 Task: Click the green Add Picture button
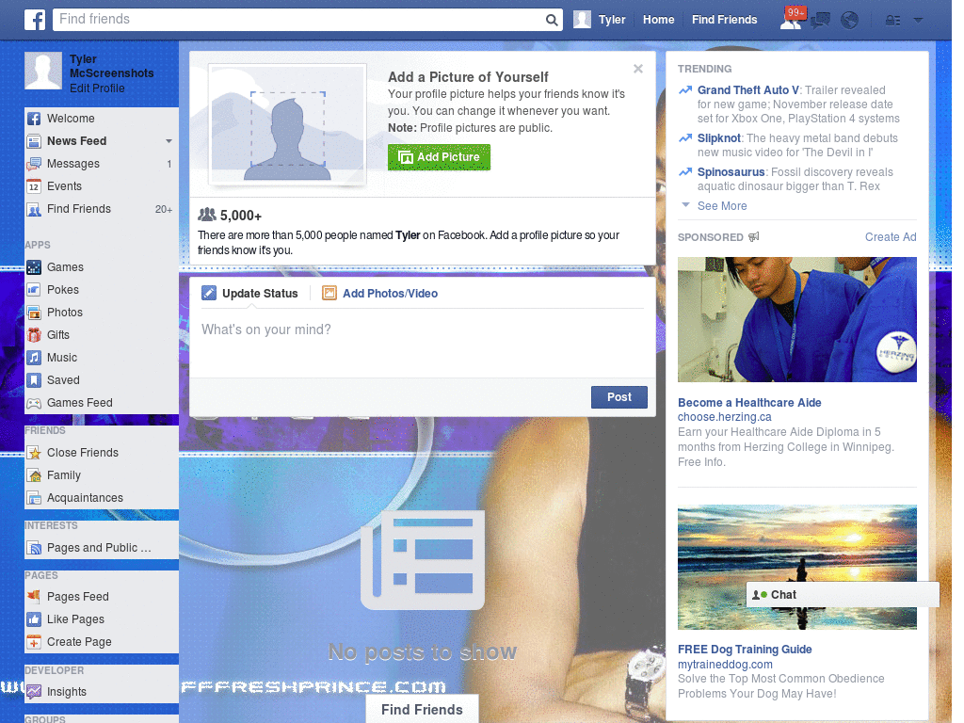click(x=439, y=157)
